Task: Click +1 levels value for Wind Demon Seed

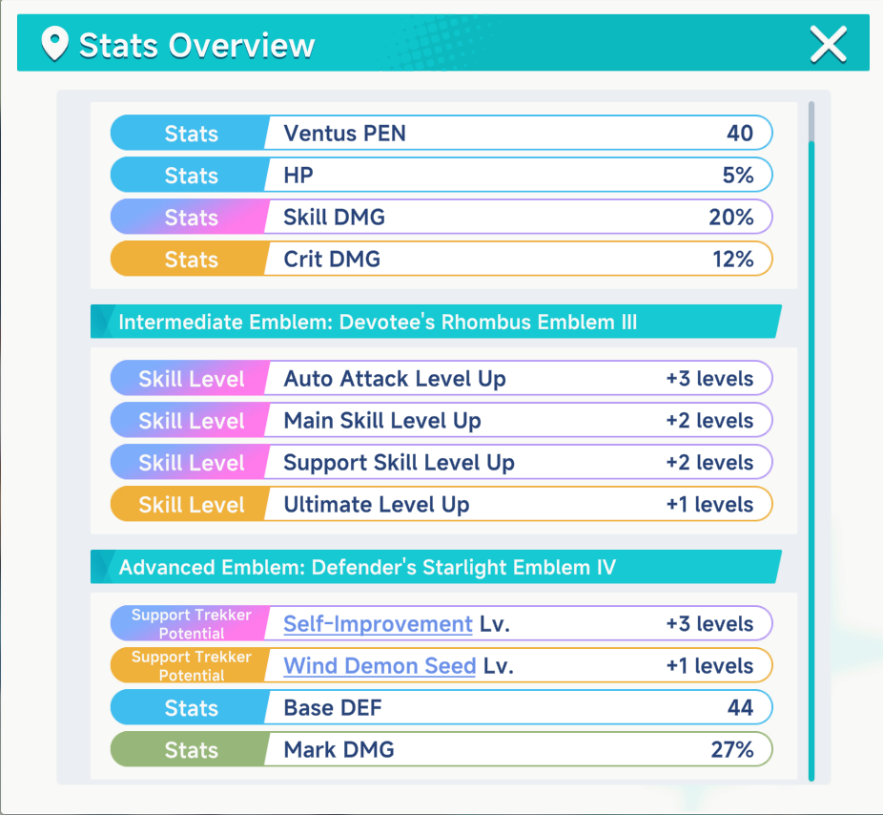Action: point(709,665)
